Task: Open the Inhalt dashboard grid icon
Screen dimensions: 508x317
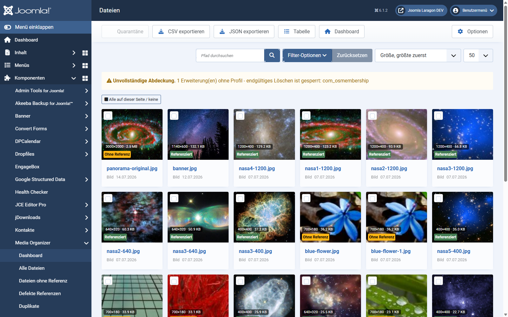Action: tap(85, 53)
